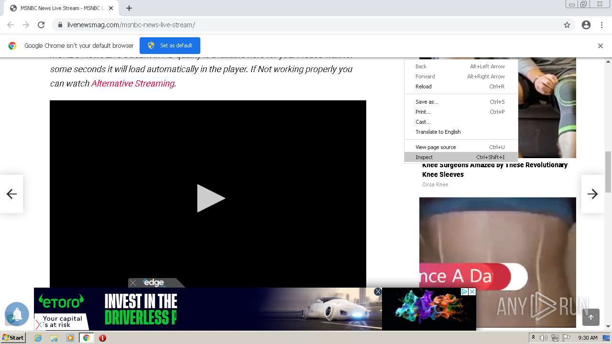Switch to Chrome in the taskbar
Viewport: 612px width, 344px height.
[x=87, y=338]
